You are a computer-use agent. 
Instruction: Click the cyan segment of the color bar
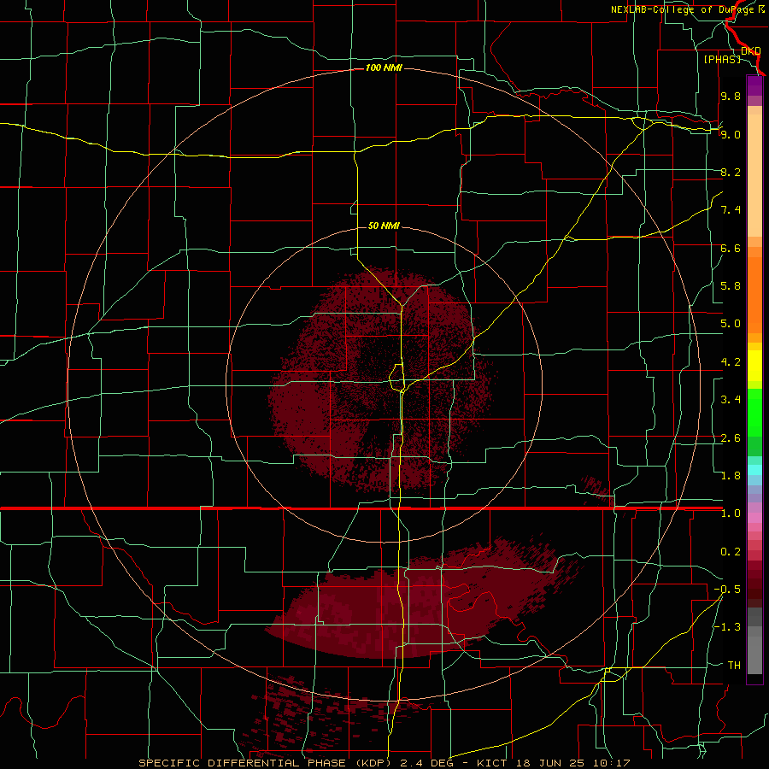(754, 470)
